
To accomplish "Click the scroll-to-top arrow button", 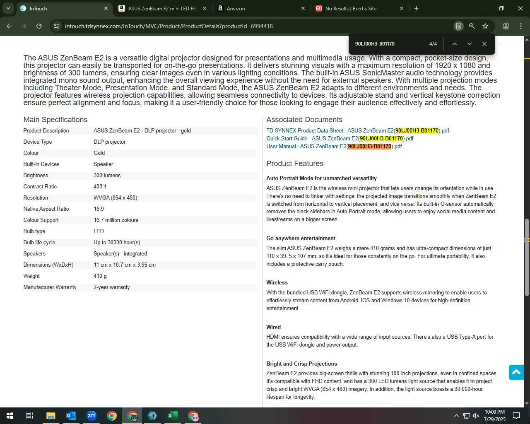I will coord(516,372).
